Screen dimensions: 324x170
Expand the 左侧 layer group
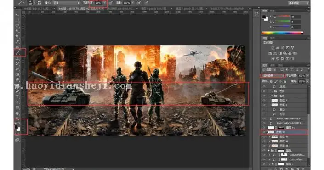pos(272,91)
